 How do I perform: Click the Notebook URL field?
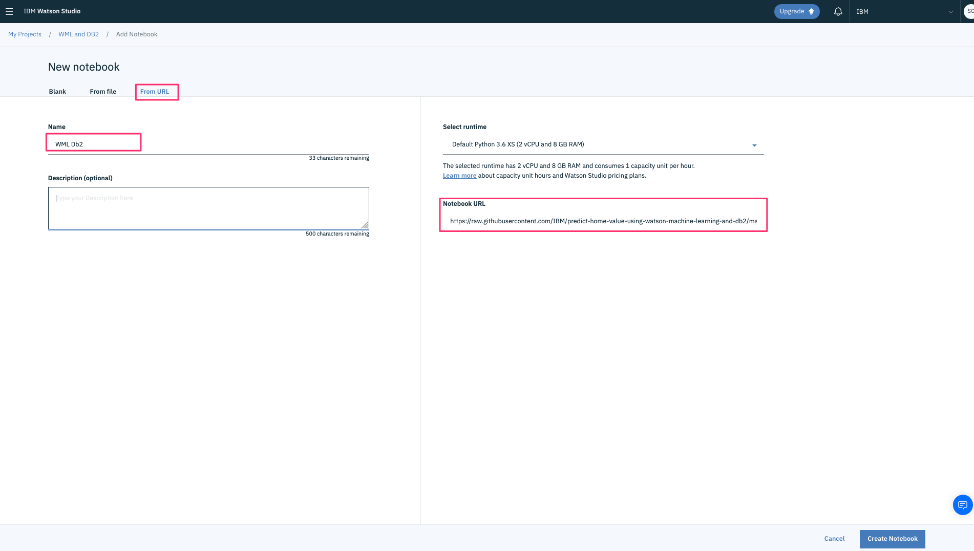[603, 221]
